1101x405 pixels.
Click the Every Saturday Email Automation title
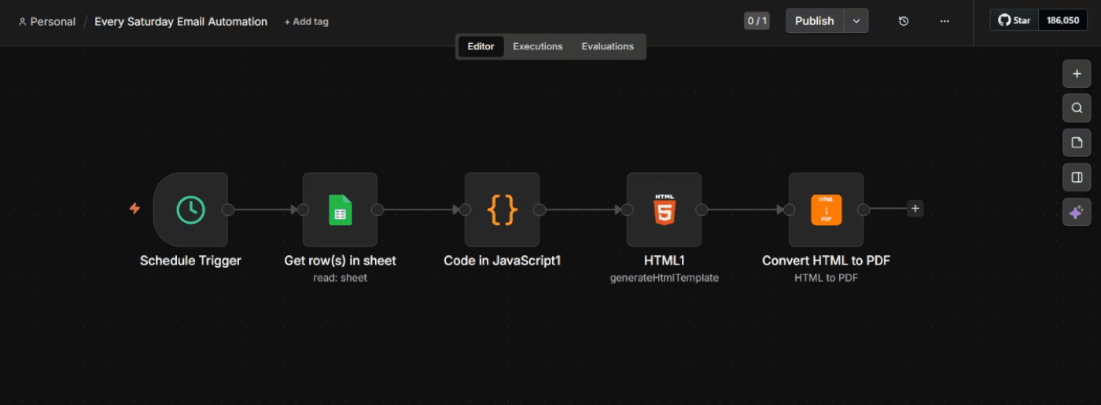(x=181, y=22)
